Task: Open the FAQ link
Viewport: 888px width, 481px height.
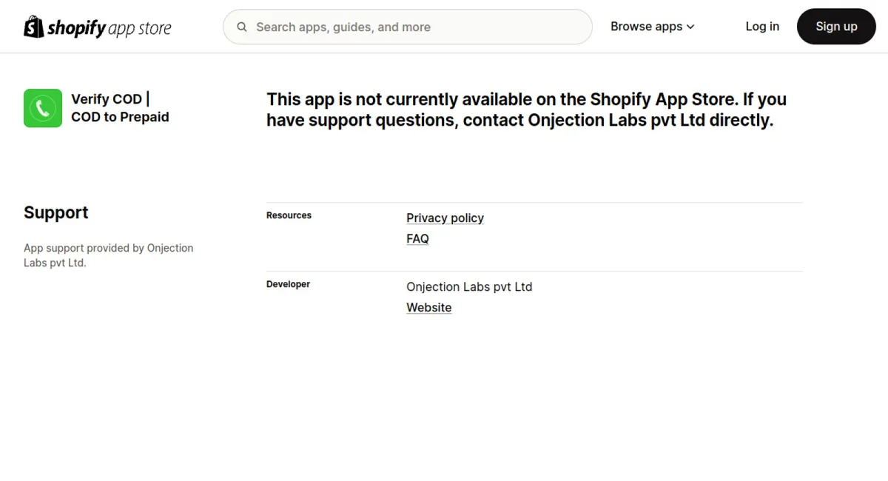Action: coord(417,238)
